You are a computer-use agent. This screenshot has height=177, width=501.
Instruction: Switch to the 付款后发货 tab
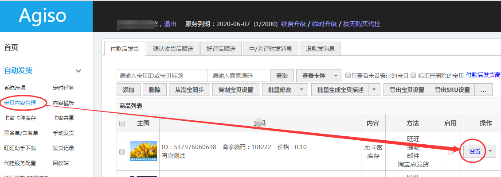pyautogui.click(x=125, y=49)
